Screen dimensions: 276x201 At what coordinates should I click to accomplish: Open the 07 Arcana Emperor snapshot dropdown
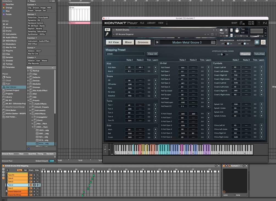(114, 34)
